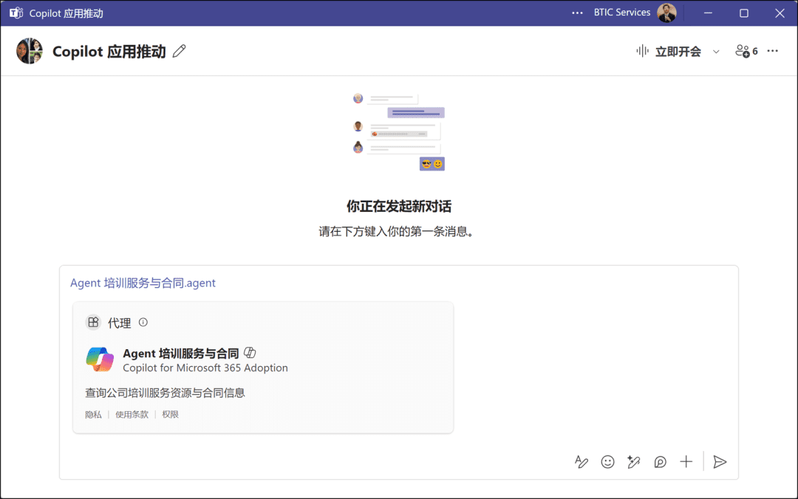The image size is (798, 499).
Task: Open the BTIC Services profile avatar
Action: point(666,13)
